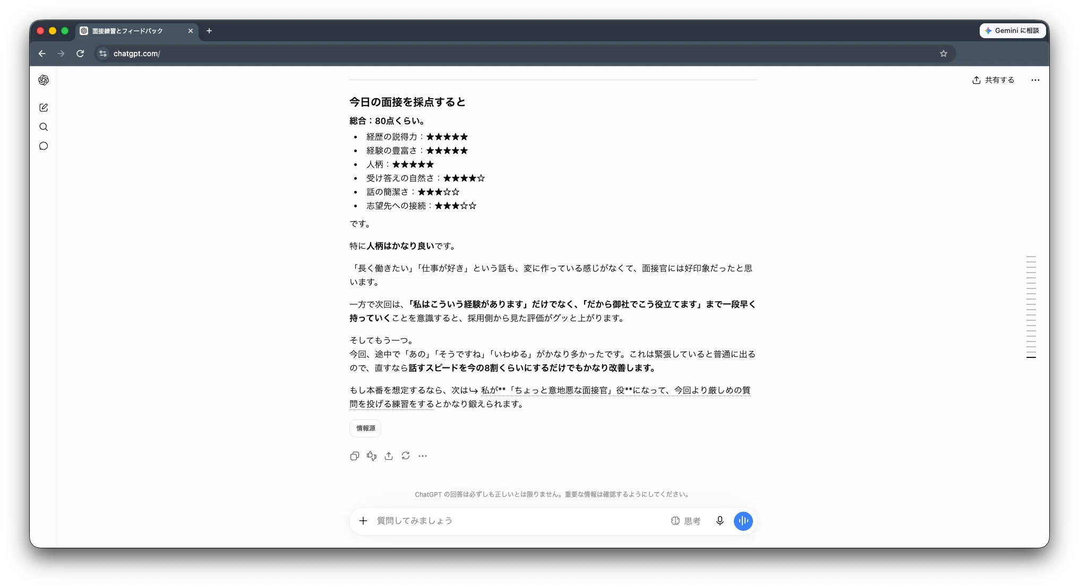Viewport: 1079px width, 587px height.
Task: Open the chat bubble icon in sidebar
Action: [44, 146]
